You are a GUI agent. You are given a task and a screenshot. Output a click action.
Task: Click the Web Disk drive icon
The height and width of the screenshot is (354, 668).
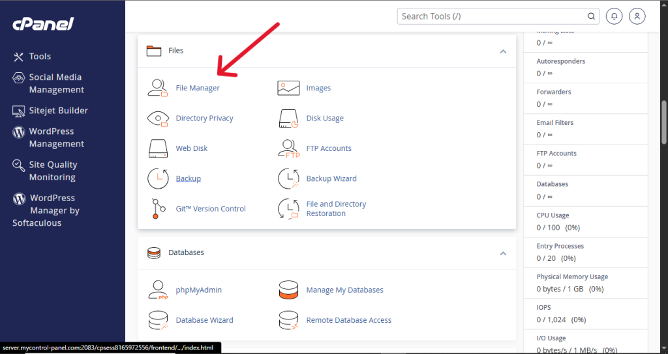point(158,149)
